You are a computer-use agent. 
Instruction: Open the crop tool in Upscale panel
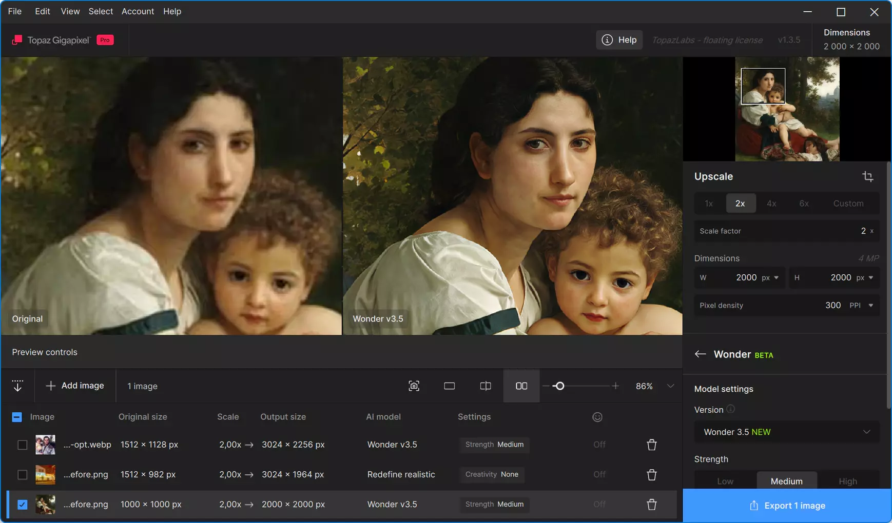pos(867,176)
